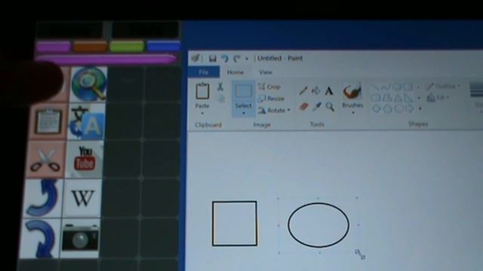Screen dimensions: 483x271
Task: Choose the Oval shape in Shapes gallery
Action: point(397,87)
